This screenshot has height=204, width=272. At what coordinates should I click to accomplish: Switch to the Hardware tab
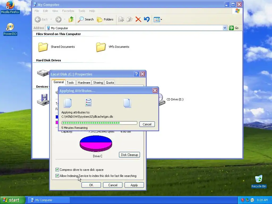[84, 83]
